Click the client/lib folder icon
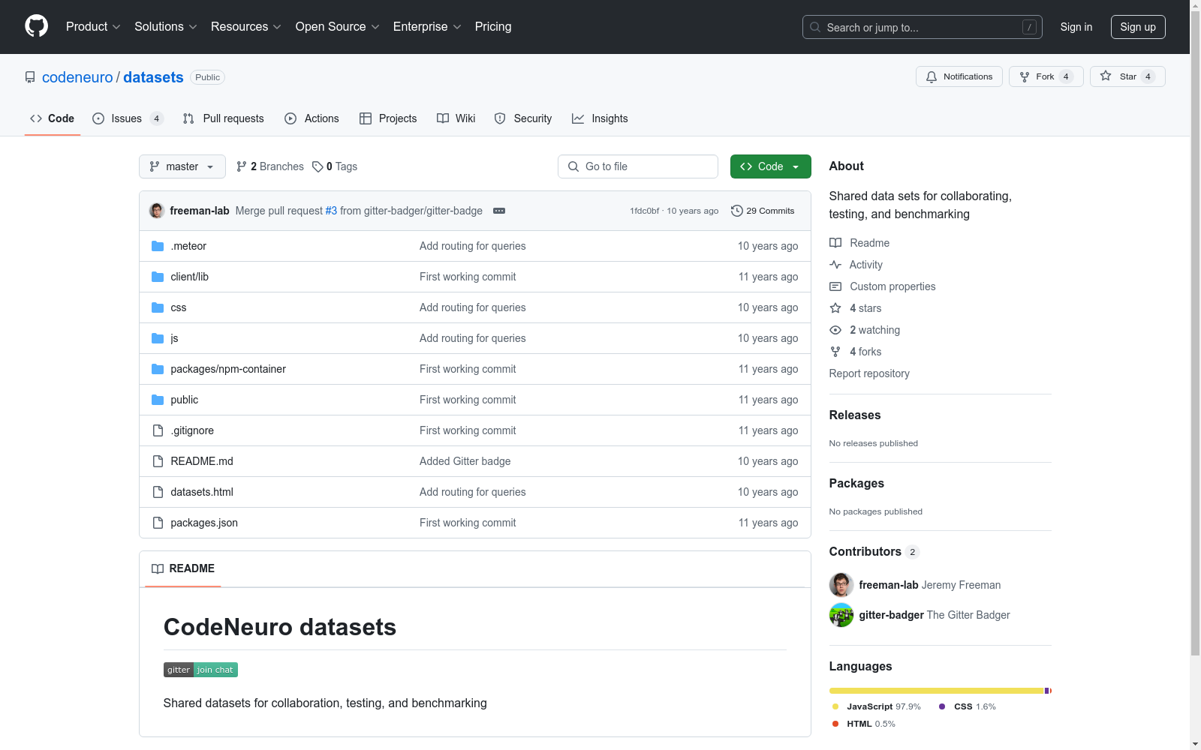 158,277
